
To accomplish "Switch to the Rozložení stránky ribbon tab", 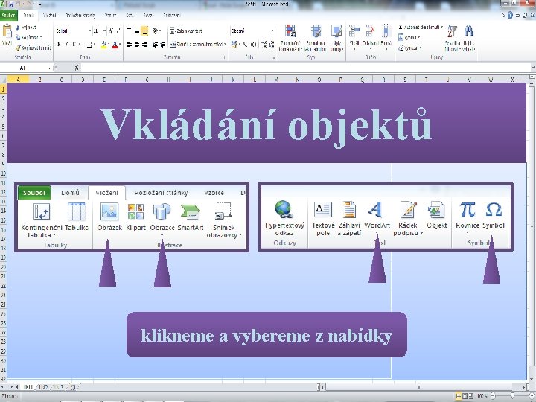I will coord(80,16).
